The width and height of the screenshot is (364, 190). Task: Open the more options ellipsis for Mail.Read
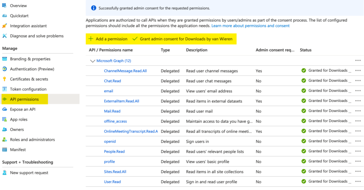click(x=358, y=111)
